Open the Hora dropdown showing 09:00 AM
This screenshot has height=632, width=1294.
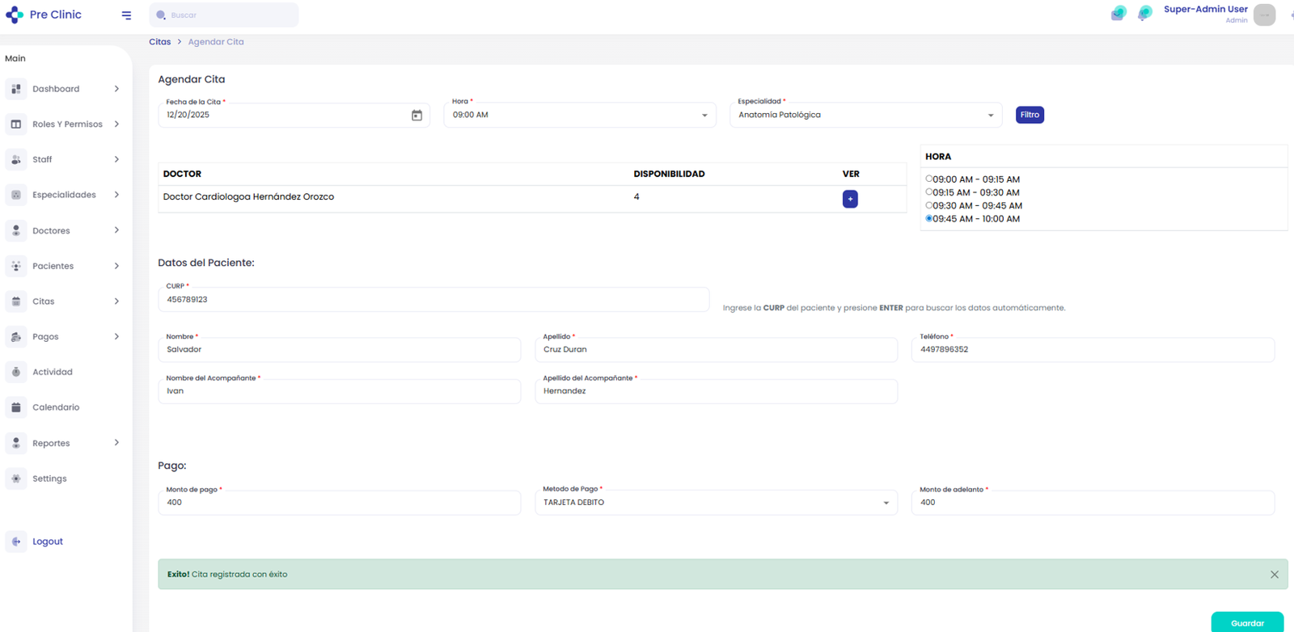tap(580, 115)
